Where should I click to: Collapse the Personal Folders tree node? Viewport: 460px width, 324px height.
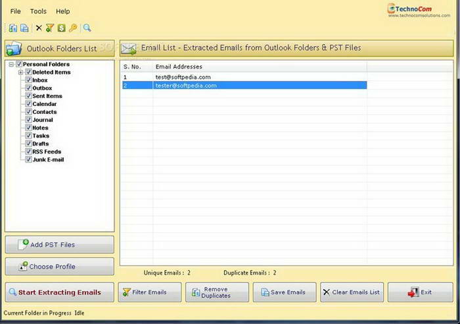click(x=11, y=64)
